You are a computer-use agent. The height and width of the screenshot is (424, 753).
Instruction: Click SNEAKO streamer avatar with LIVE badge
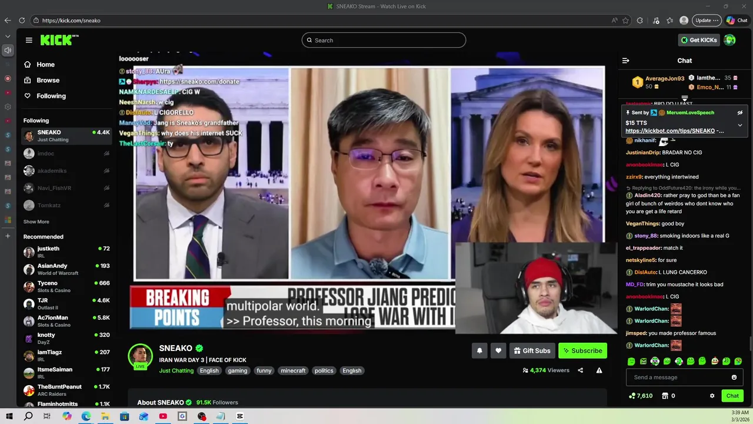click(141, 356)
